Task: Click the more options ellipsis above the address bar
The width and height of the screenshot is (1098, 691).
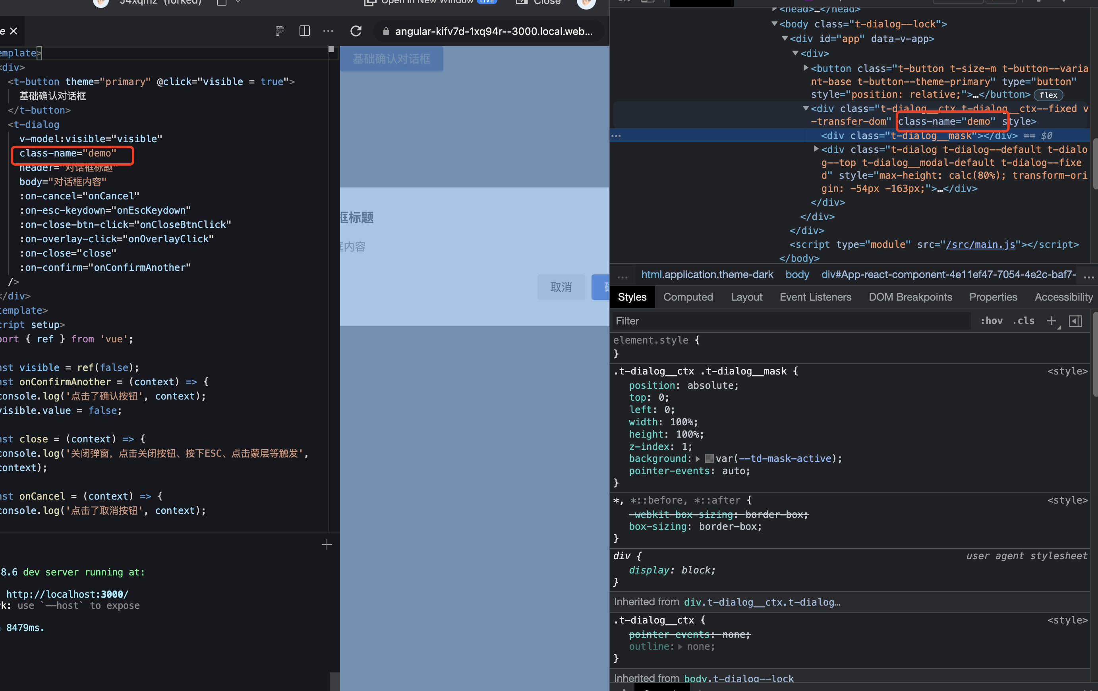Action: pyautogui.click(x=328, y=31)
